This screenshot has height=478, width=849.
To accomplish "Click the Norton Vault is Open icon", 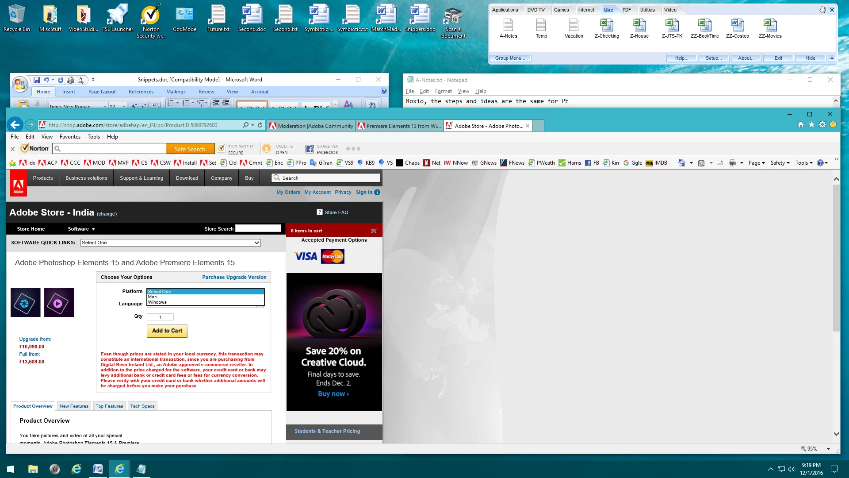I will (x=267, y=149).
